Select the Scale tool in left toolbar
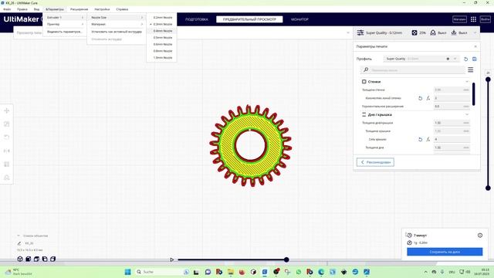The height and width of the screenshot is (278, 494). 7,124
